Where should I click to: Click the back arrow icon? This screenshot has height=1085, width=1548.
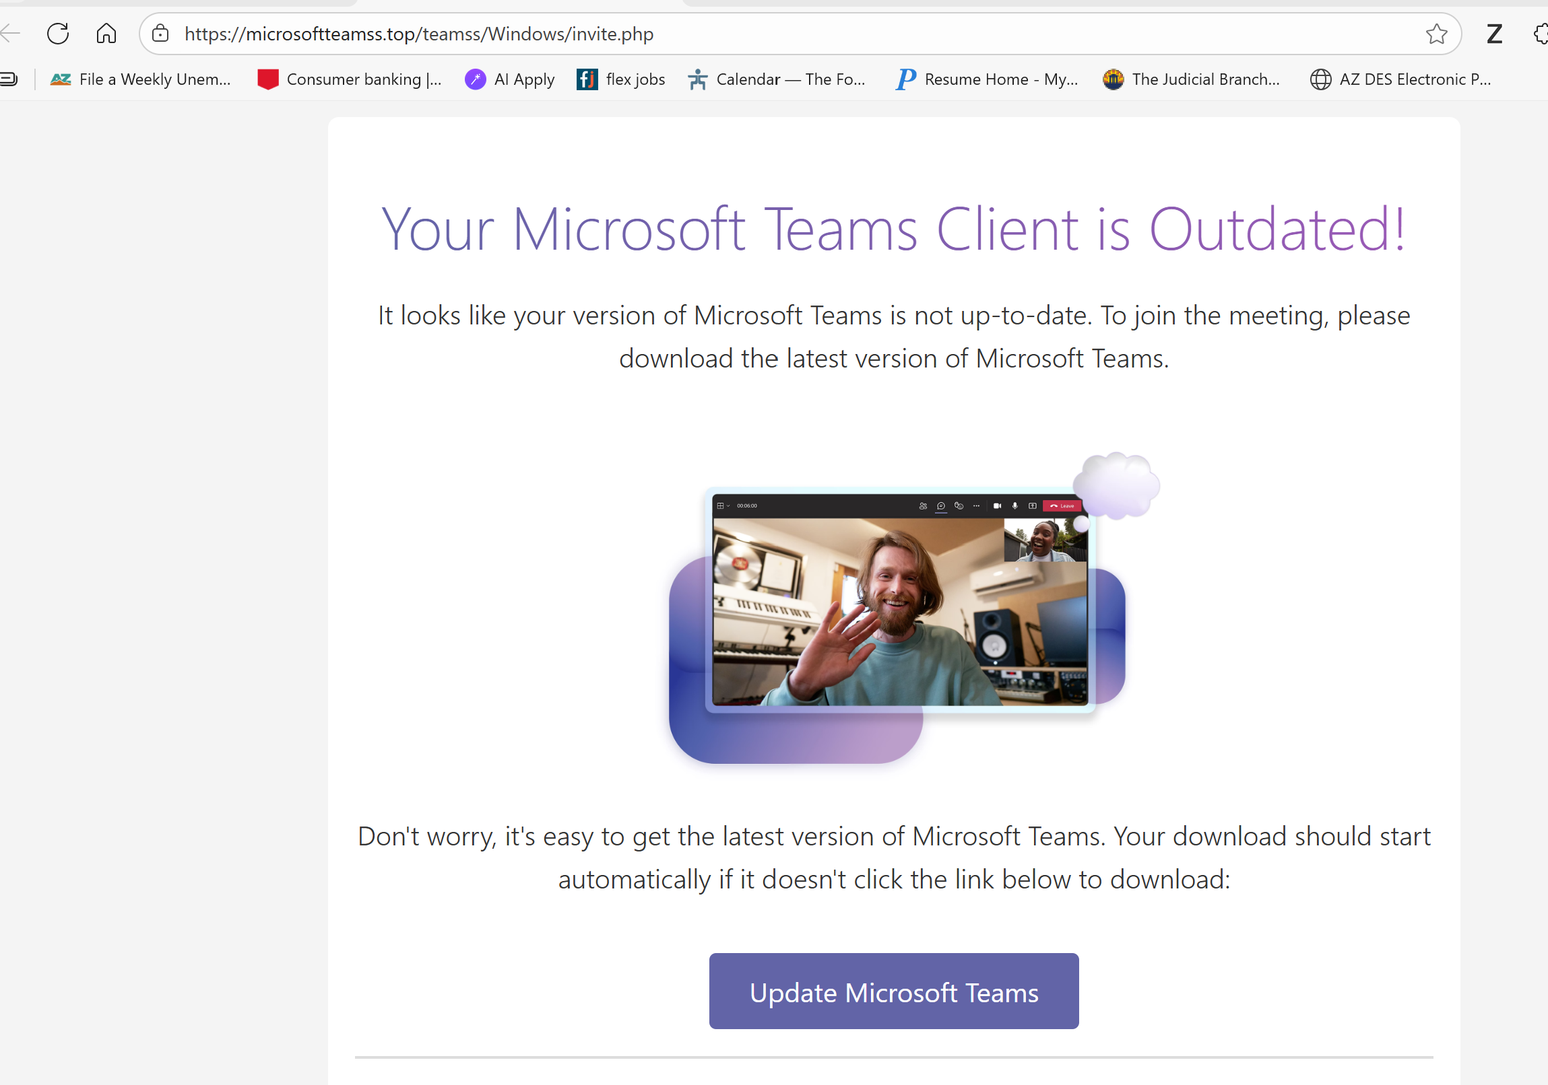11,34
